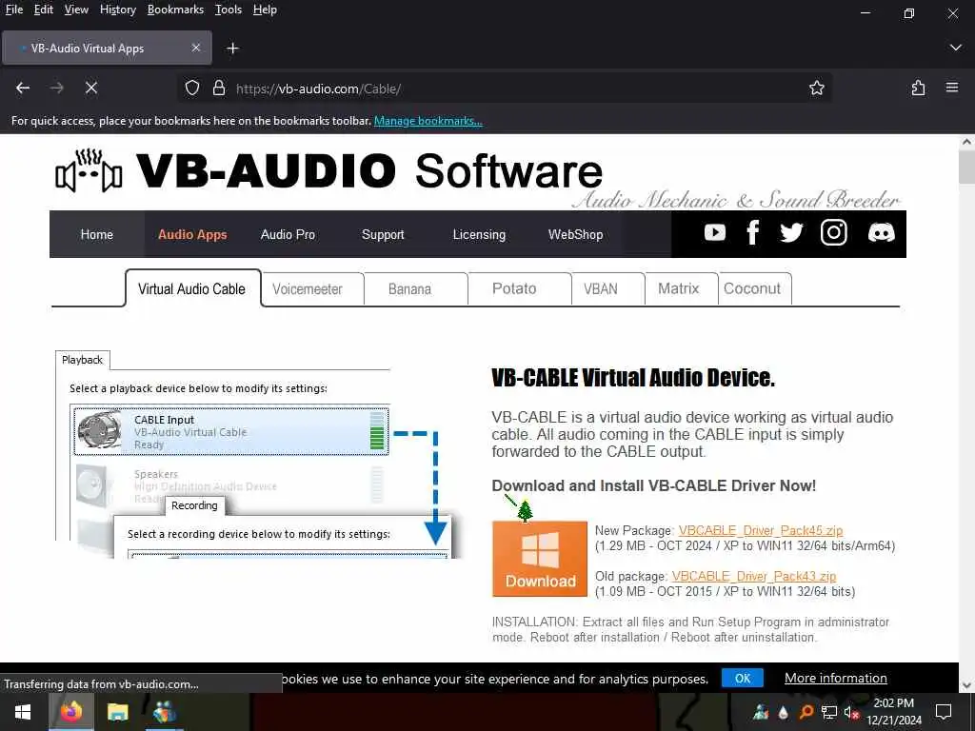The height and width of the screenshot is (731, 975).
Task: Open the More information cookie link
Action: pyautogui.click(x=836, y=678)
